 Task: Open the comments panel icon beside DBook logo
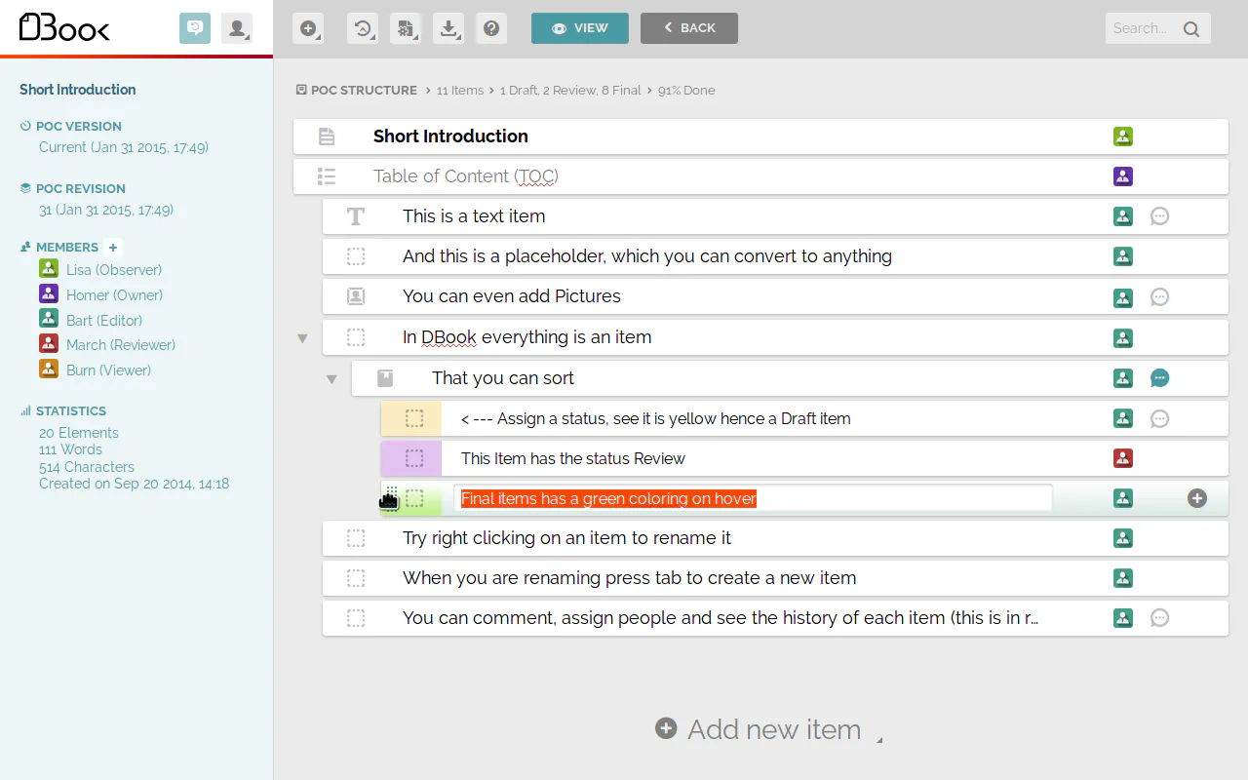(x=195, y=28)
